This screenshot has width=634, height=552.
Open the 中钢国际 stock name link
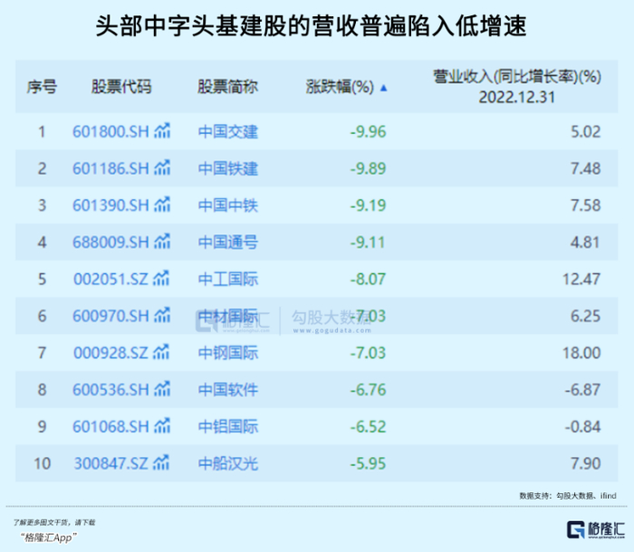point(228,353)
